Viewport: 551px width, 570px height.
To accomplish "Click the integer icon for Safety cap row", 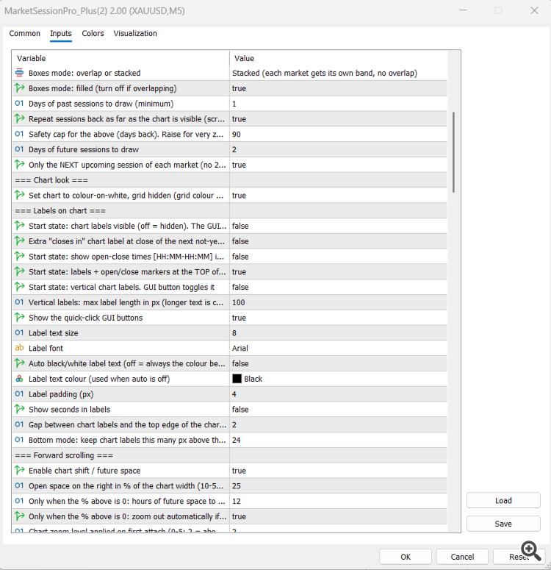I will pos(19,134).
